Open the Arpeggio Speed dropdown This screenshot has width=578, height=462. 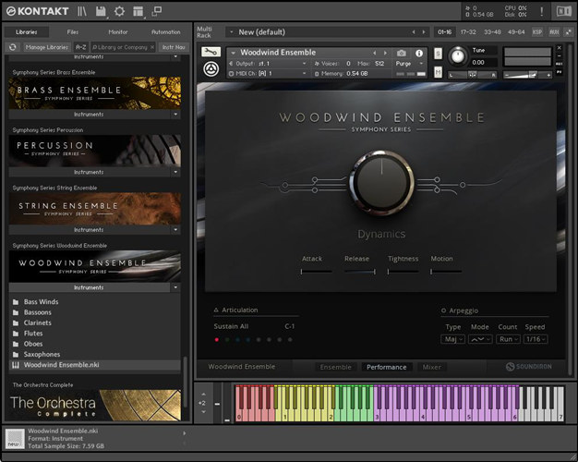pos(536,339)
